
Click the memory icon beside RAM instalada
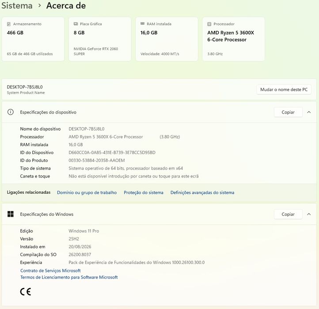pos(142,23)
